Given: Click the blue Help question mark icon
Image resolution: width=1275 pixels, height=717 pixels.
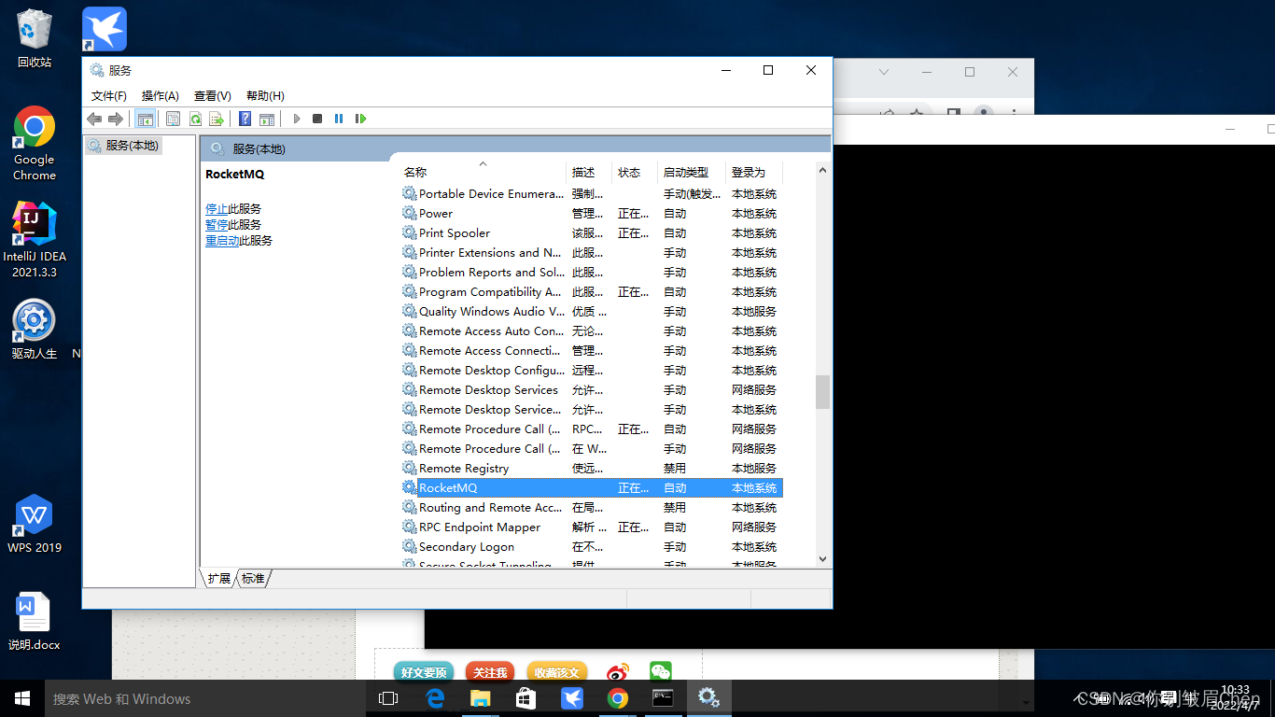Looking at the screenshot, I should [x=245, y=119].
